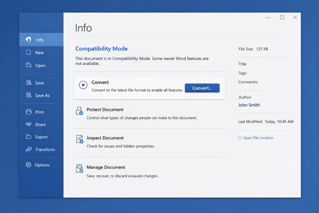Viewport: 319px width, 213px height.
Task: Click author name John Smith
Action: point(249,105)
